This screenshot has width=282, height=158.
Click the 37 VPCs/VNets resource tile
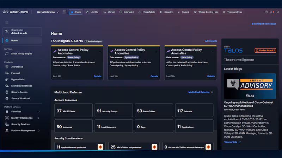73,110
